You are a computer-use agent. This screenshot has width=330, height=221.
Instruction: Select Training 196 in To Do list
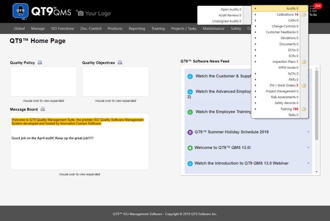tap(289, 109)
